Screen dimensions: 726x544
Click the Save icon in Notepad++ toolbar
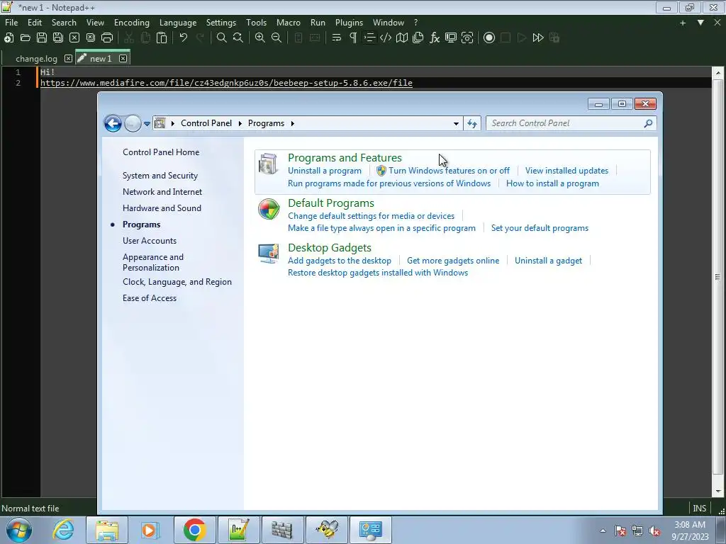(42, 38)
